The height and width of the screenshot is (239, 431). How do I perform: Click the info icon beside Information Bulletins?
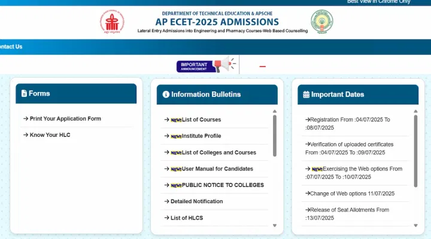(166, 94)
